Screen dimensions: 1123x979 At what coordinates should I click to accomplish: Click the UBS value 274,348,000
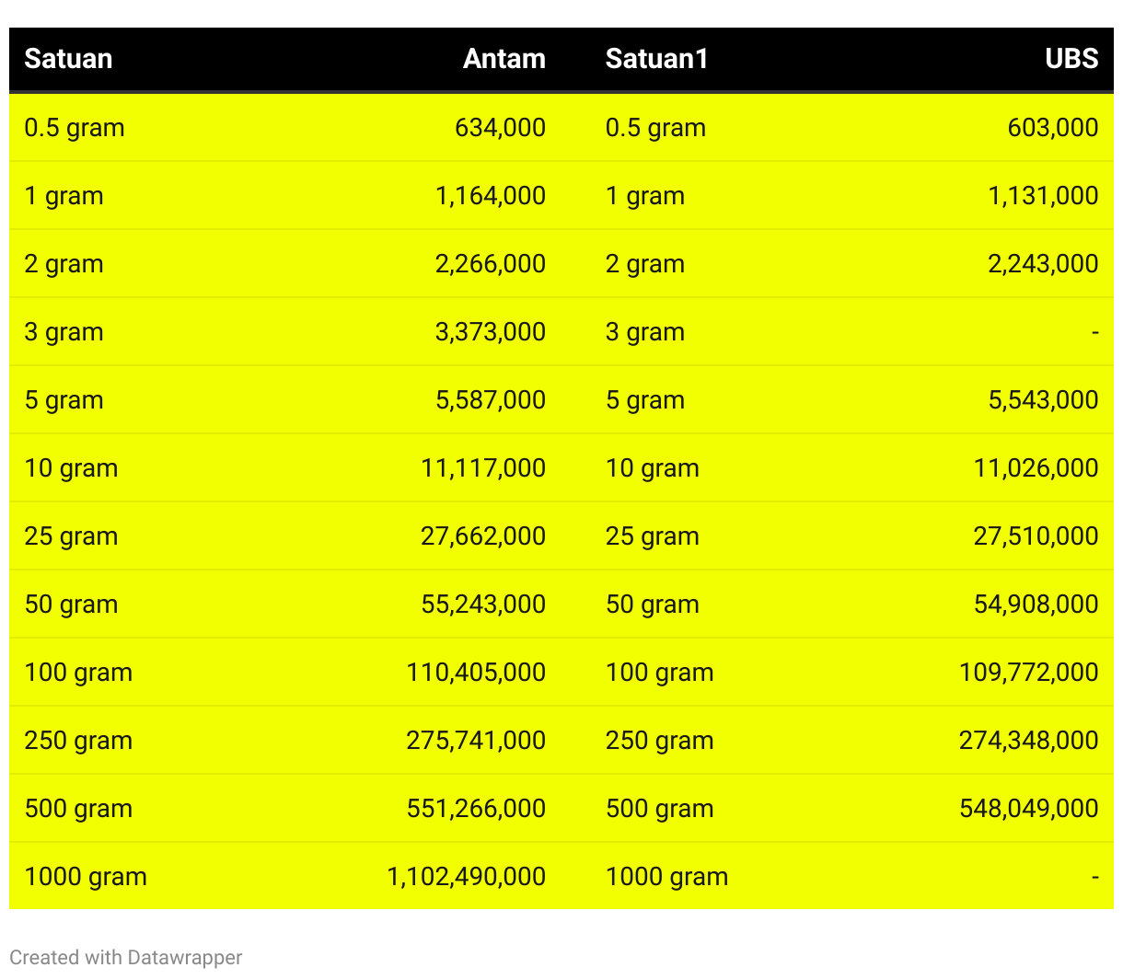(1029, 741)
